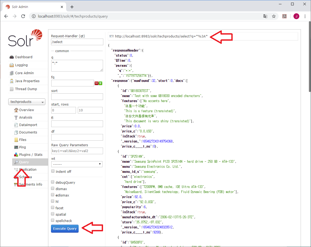Viewport: 311px width, 247px height.
Task: Open the techproducts core selector dropdown
Action: [27, 102]
